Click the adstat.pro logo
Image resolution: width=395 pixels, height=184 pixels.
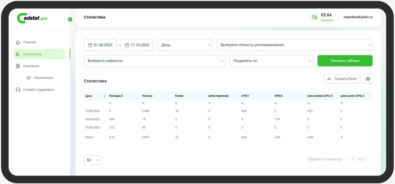coord(32,18)
